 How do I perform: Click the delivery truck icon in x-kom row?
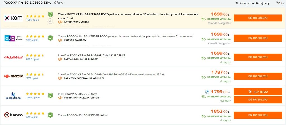tap(204, 19)
